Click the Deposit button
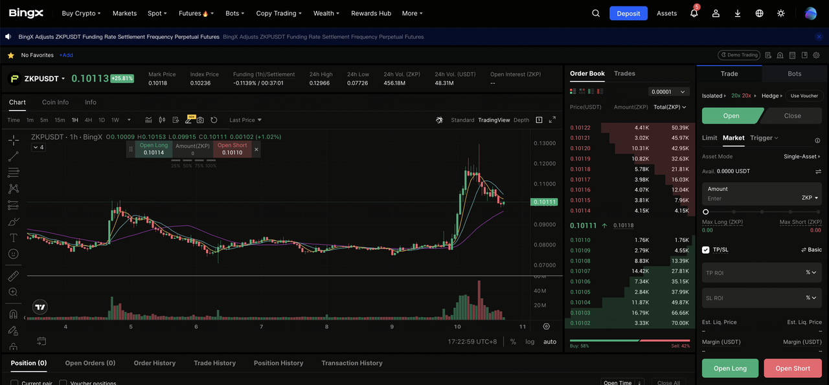This screenshot has width=829, height=385. coord(628,14)
